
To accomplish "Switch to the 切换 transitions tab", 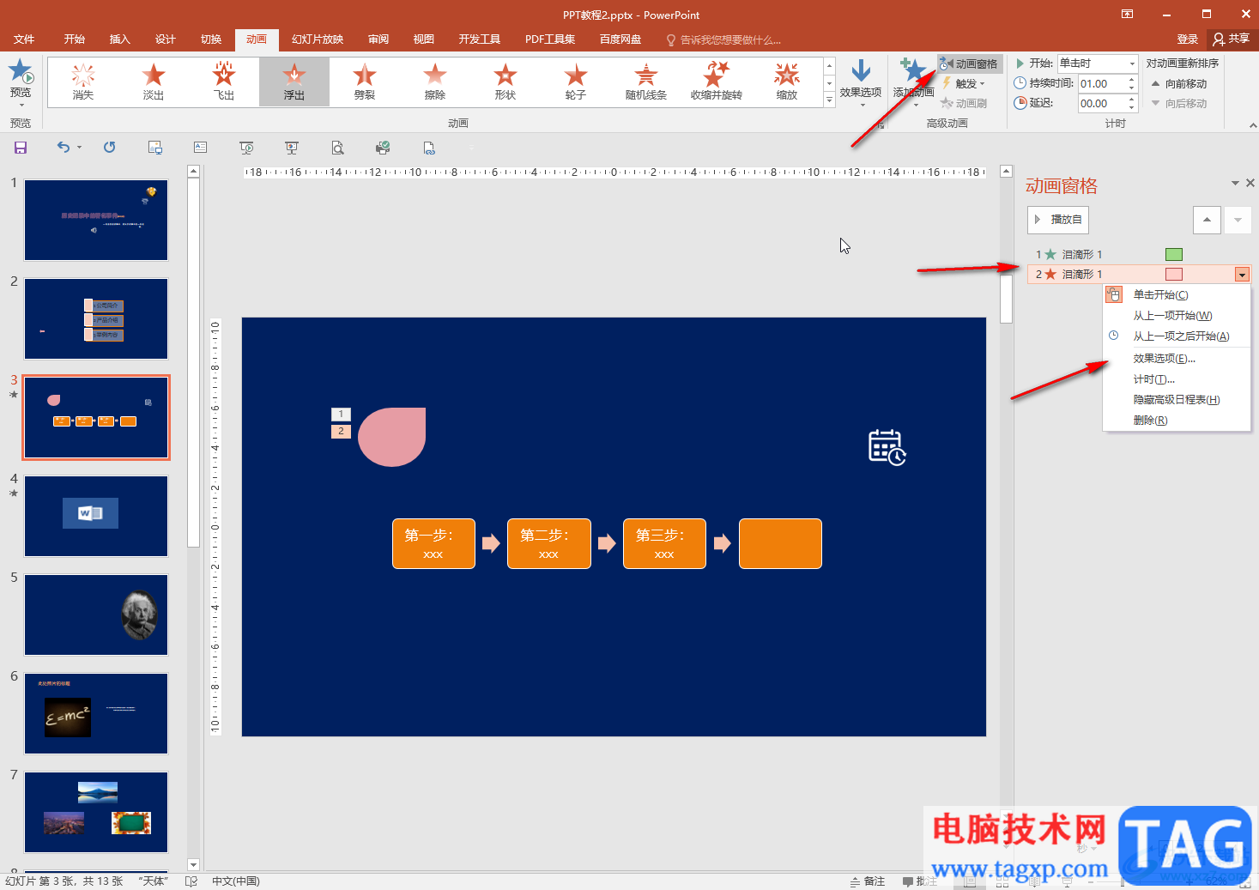I will [211, 39].
